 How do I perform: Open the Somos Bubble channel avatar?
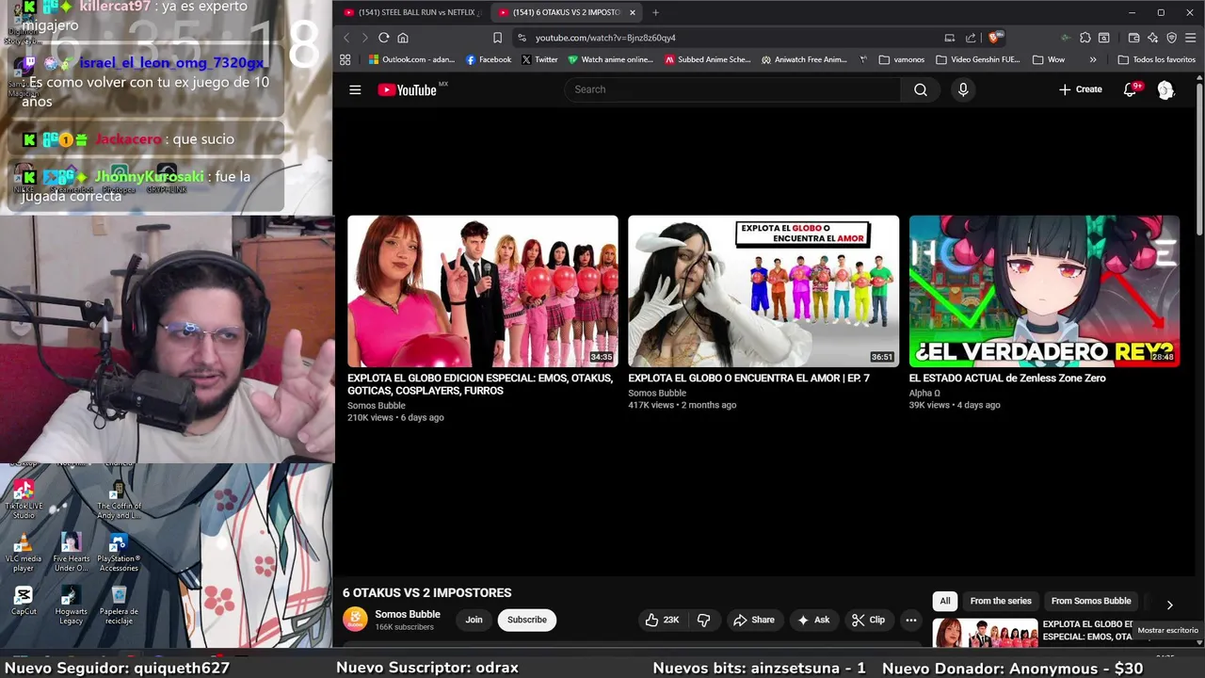355,620
